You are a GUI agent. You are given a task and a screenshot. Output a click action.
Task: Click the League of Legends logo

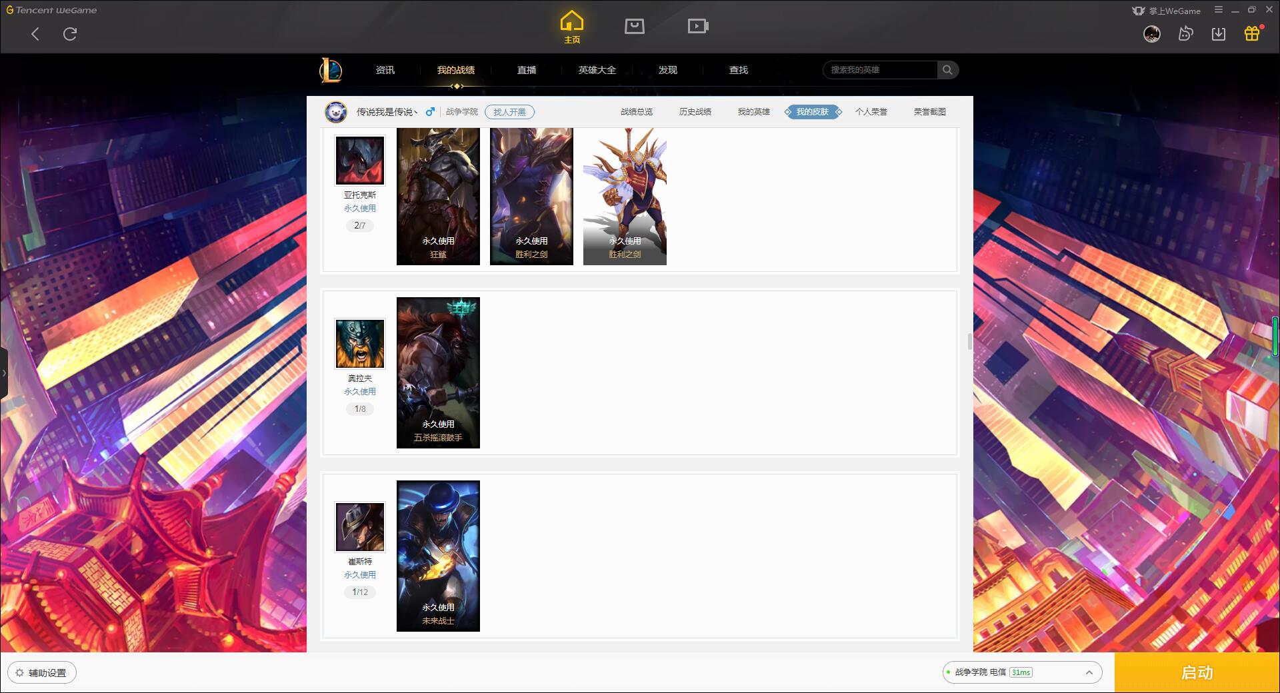(x=331, y=70)
